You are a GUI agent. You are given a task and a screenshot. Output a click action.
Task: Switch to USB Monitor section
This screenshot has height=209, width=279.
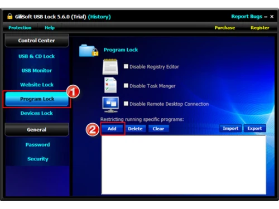coord(37,71)
